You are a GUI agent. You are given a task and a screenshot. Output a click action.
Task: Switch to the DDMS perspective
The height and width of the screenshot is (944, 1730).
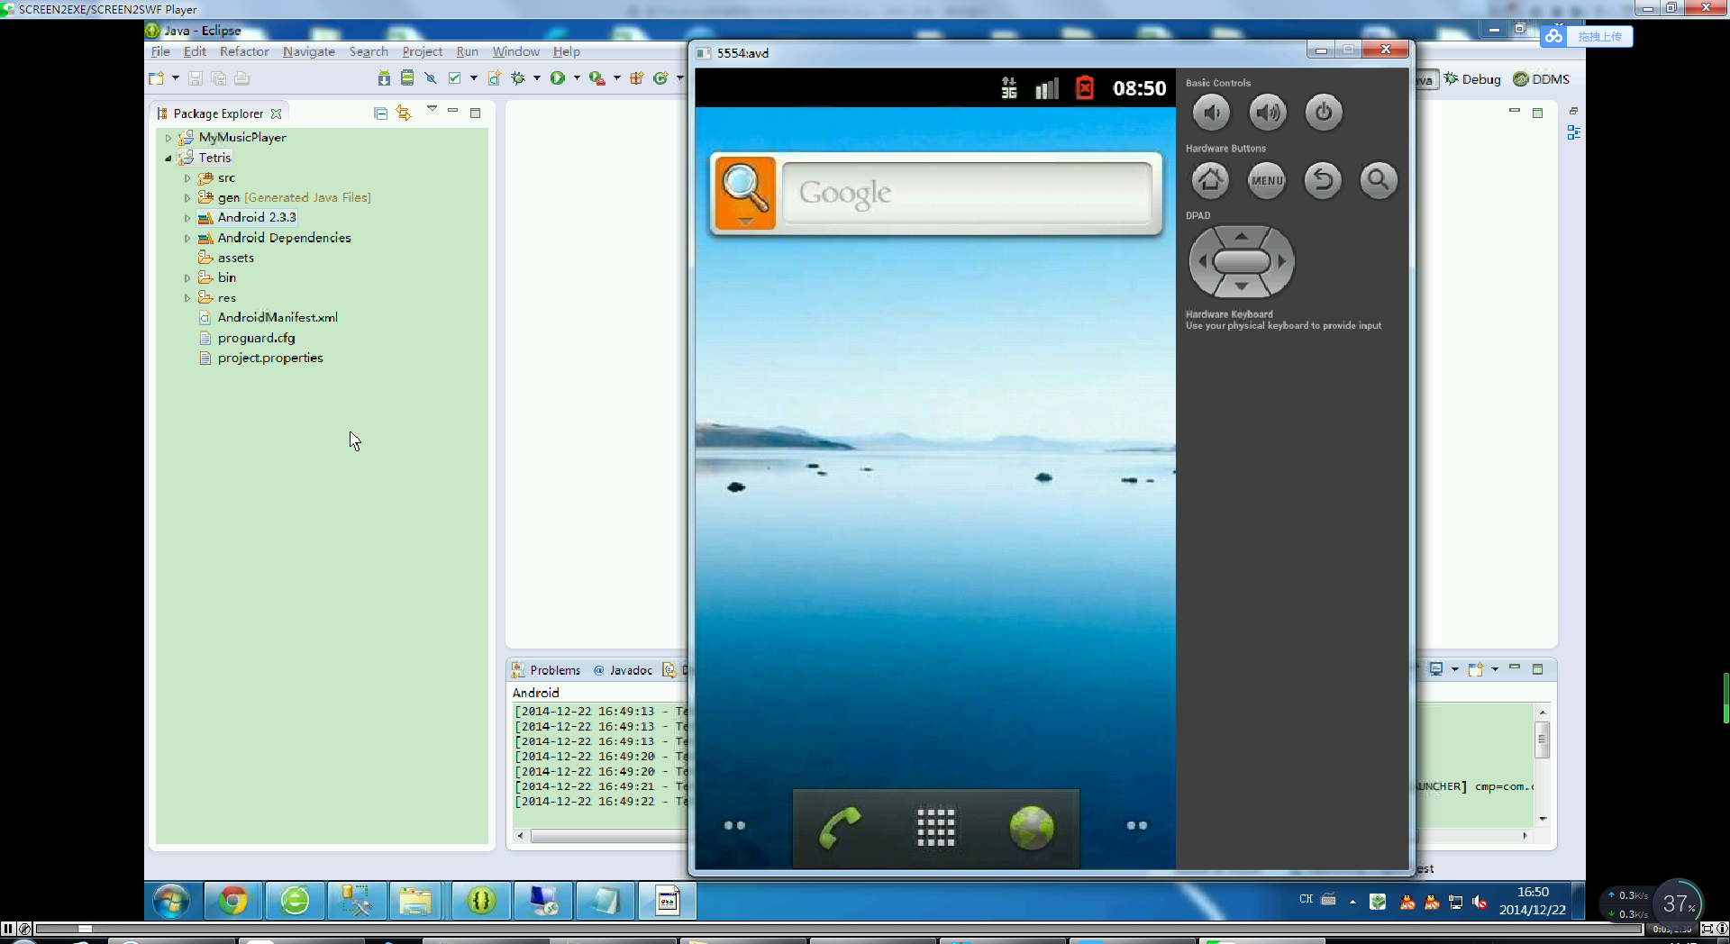[1542, 79]
